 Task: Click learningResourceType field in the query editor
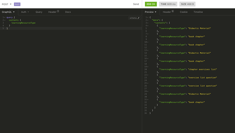tap(24, 23)
